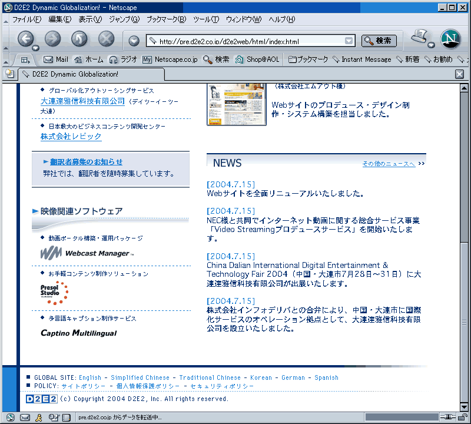
Task: Open 株式会社レビック link
Action: point(71,137)
